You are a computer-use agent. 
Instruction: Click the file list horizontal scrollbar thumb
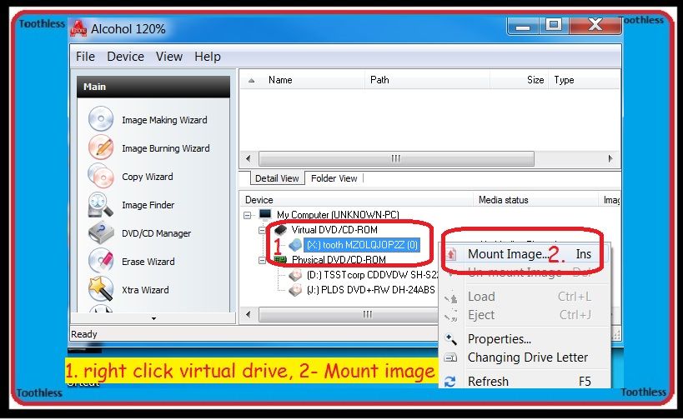(396, 158)
